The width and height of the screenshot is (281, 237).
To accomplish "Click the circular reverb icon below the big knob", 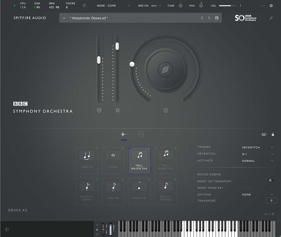I will 166,110.
